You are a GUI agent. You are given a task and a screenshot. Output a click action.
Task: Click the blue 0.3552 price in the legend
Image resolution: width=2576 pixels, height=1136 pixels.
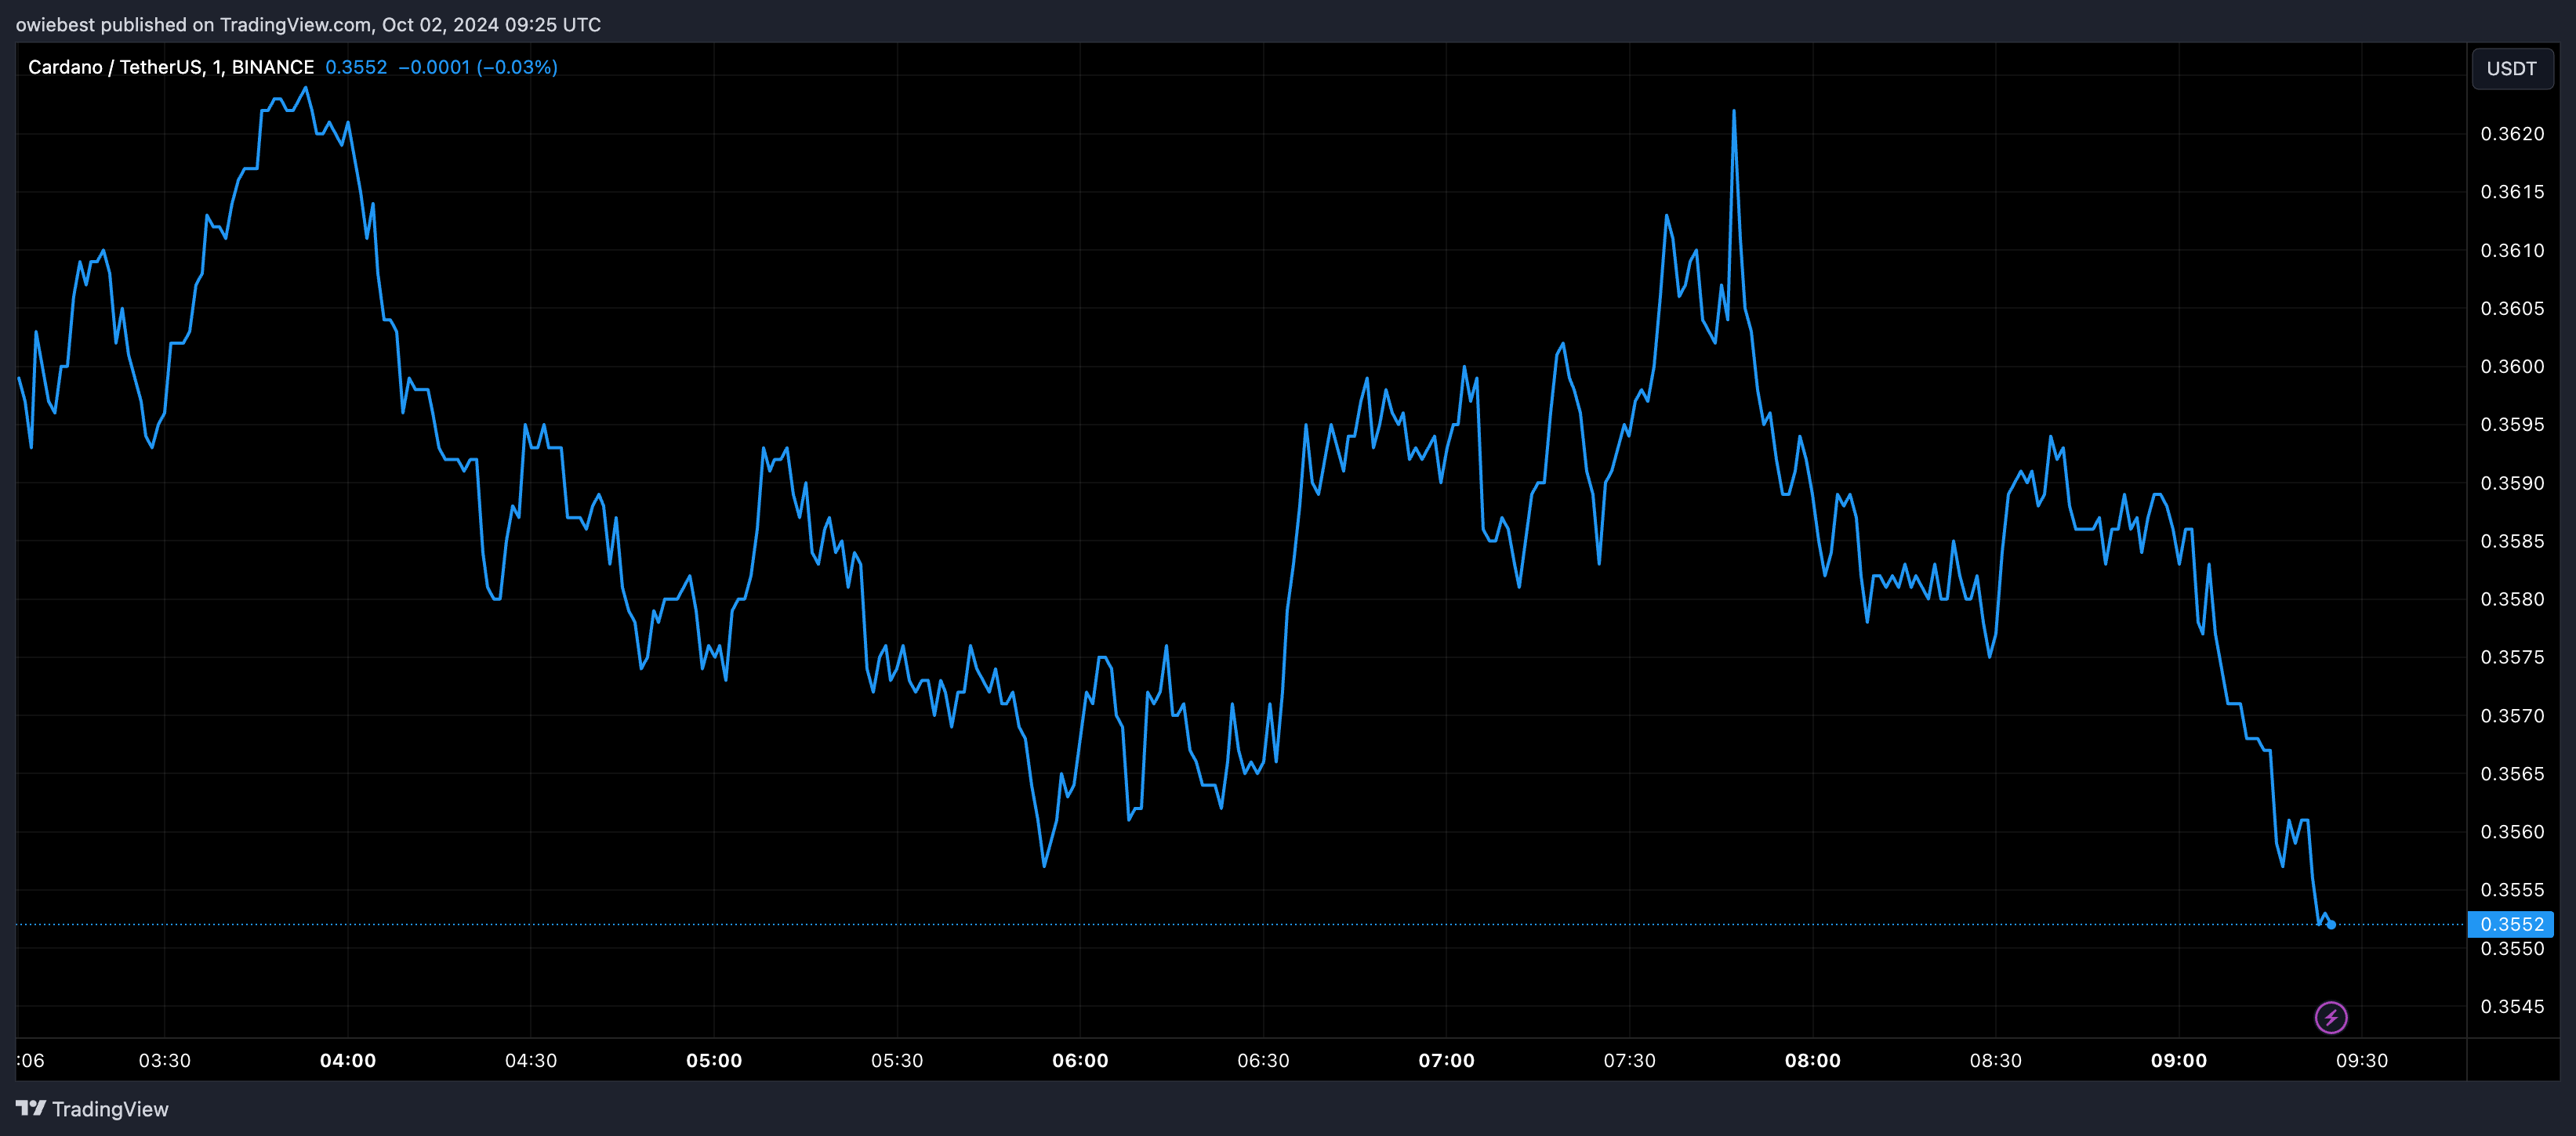(x=356, y=67)
